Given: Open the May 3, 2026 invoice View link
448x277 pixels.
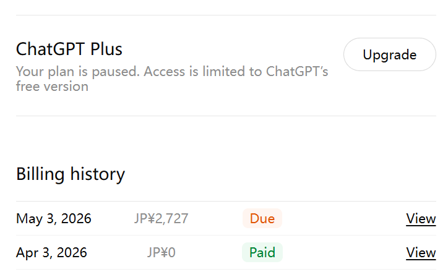Looking at the screenshot, I should point(421,219).
